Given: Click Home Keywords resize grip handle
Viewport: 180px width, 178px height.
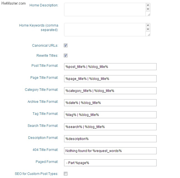Looking at the screenshot, I should click(149, 35).
